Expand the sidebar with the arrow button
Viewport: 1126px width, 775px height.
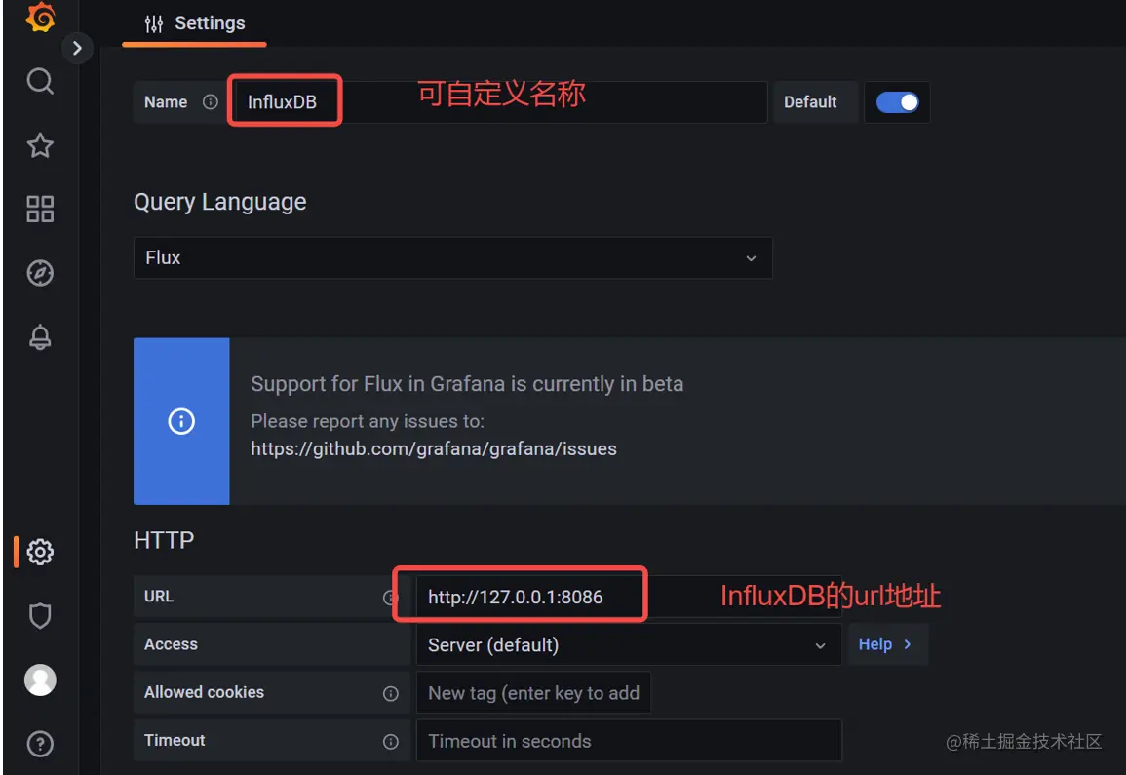click(77, 48)
